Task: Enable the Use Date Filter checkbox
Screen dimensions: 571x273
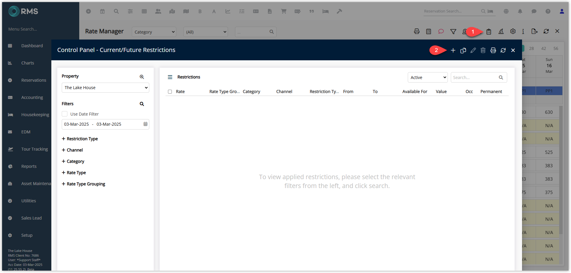Action: [x=64, y=114]
